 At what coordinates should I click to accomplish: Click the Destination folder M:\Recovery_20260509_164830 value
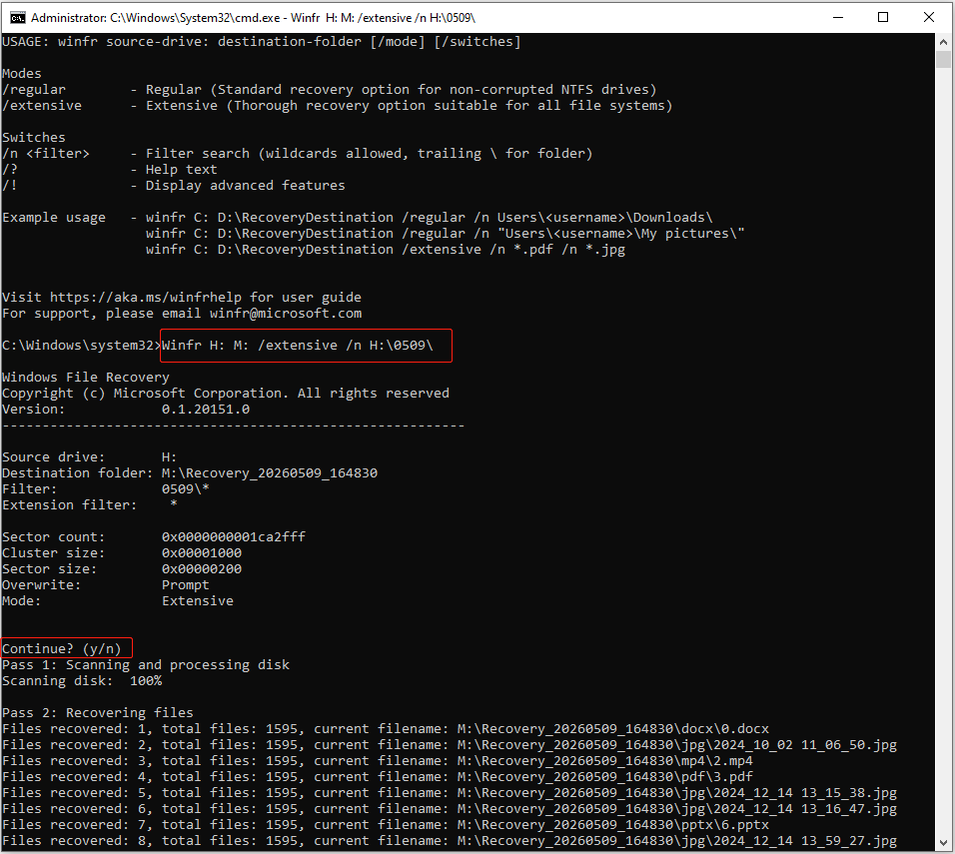pos(269,473)
